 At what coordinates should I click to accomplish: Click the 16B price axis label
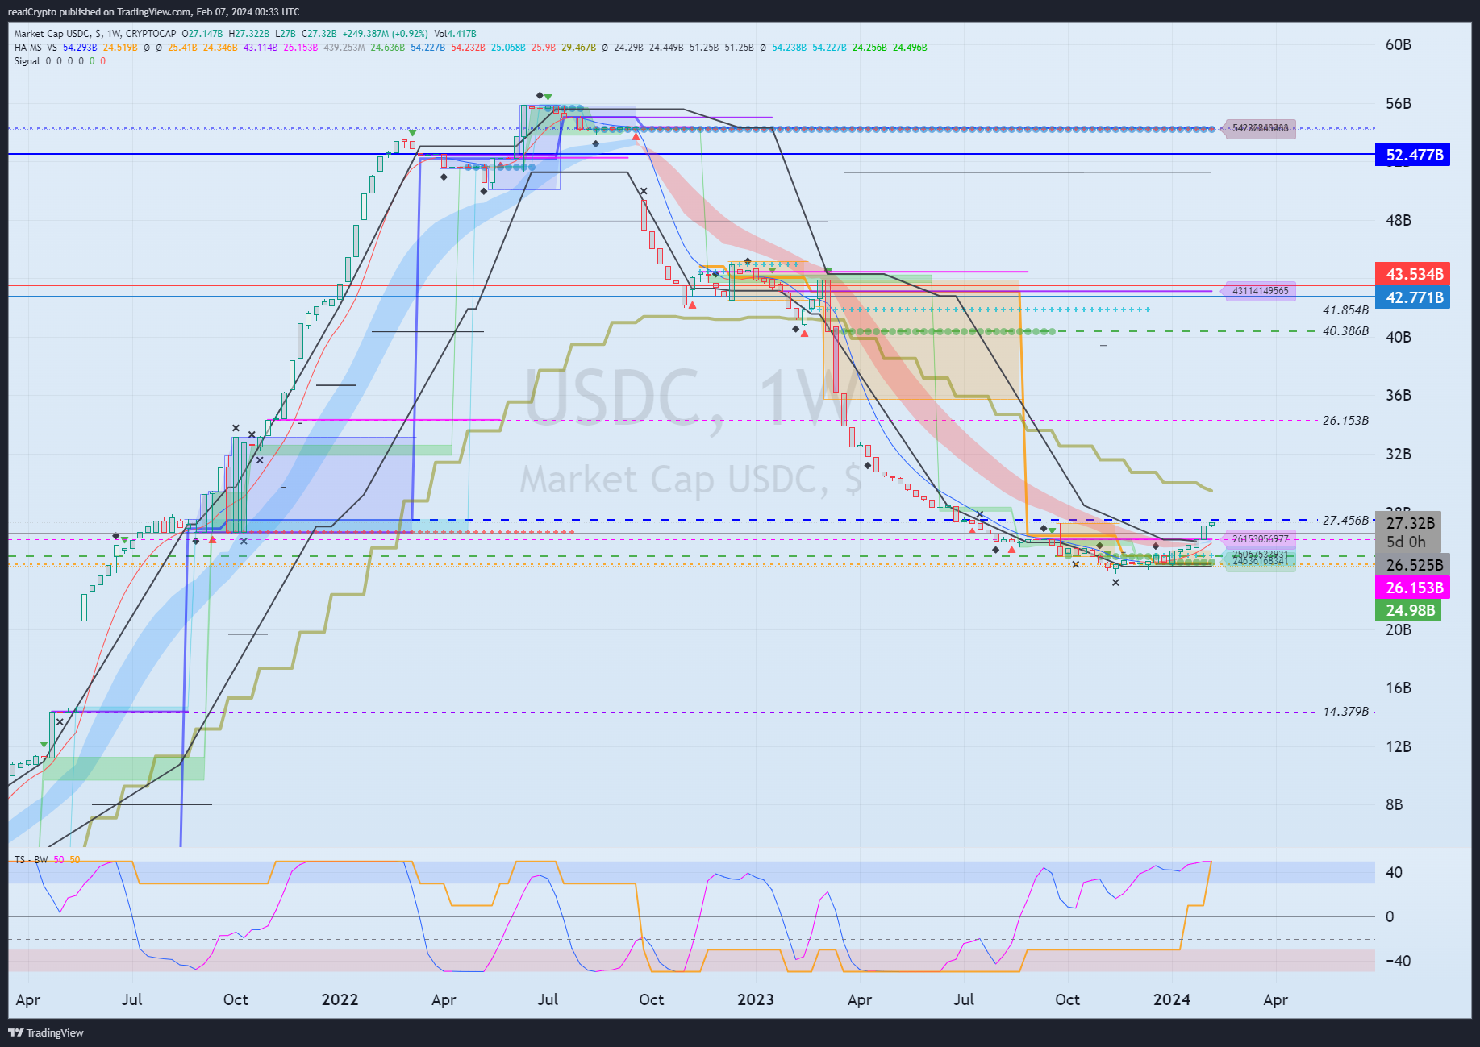pyautogui.click(x=1398, y=688)
